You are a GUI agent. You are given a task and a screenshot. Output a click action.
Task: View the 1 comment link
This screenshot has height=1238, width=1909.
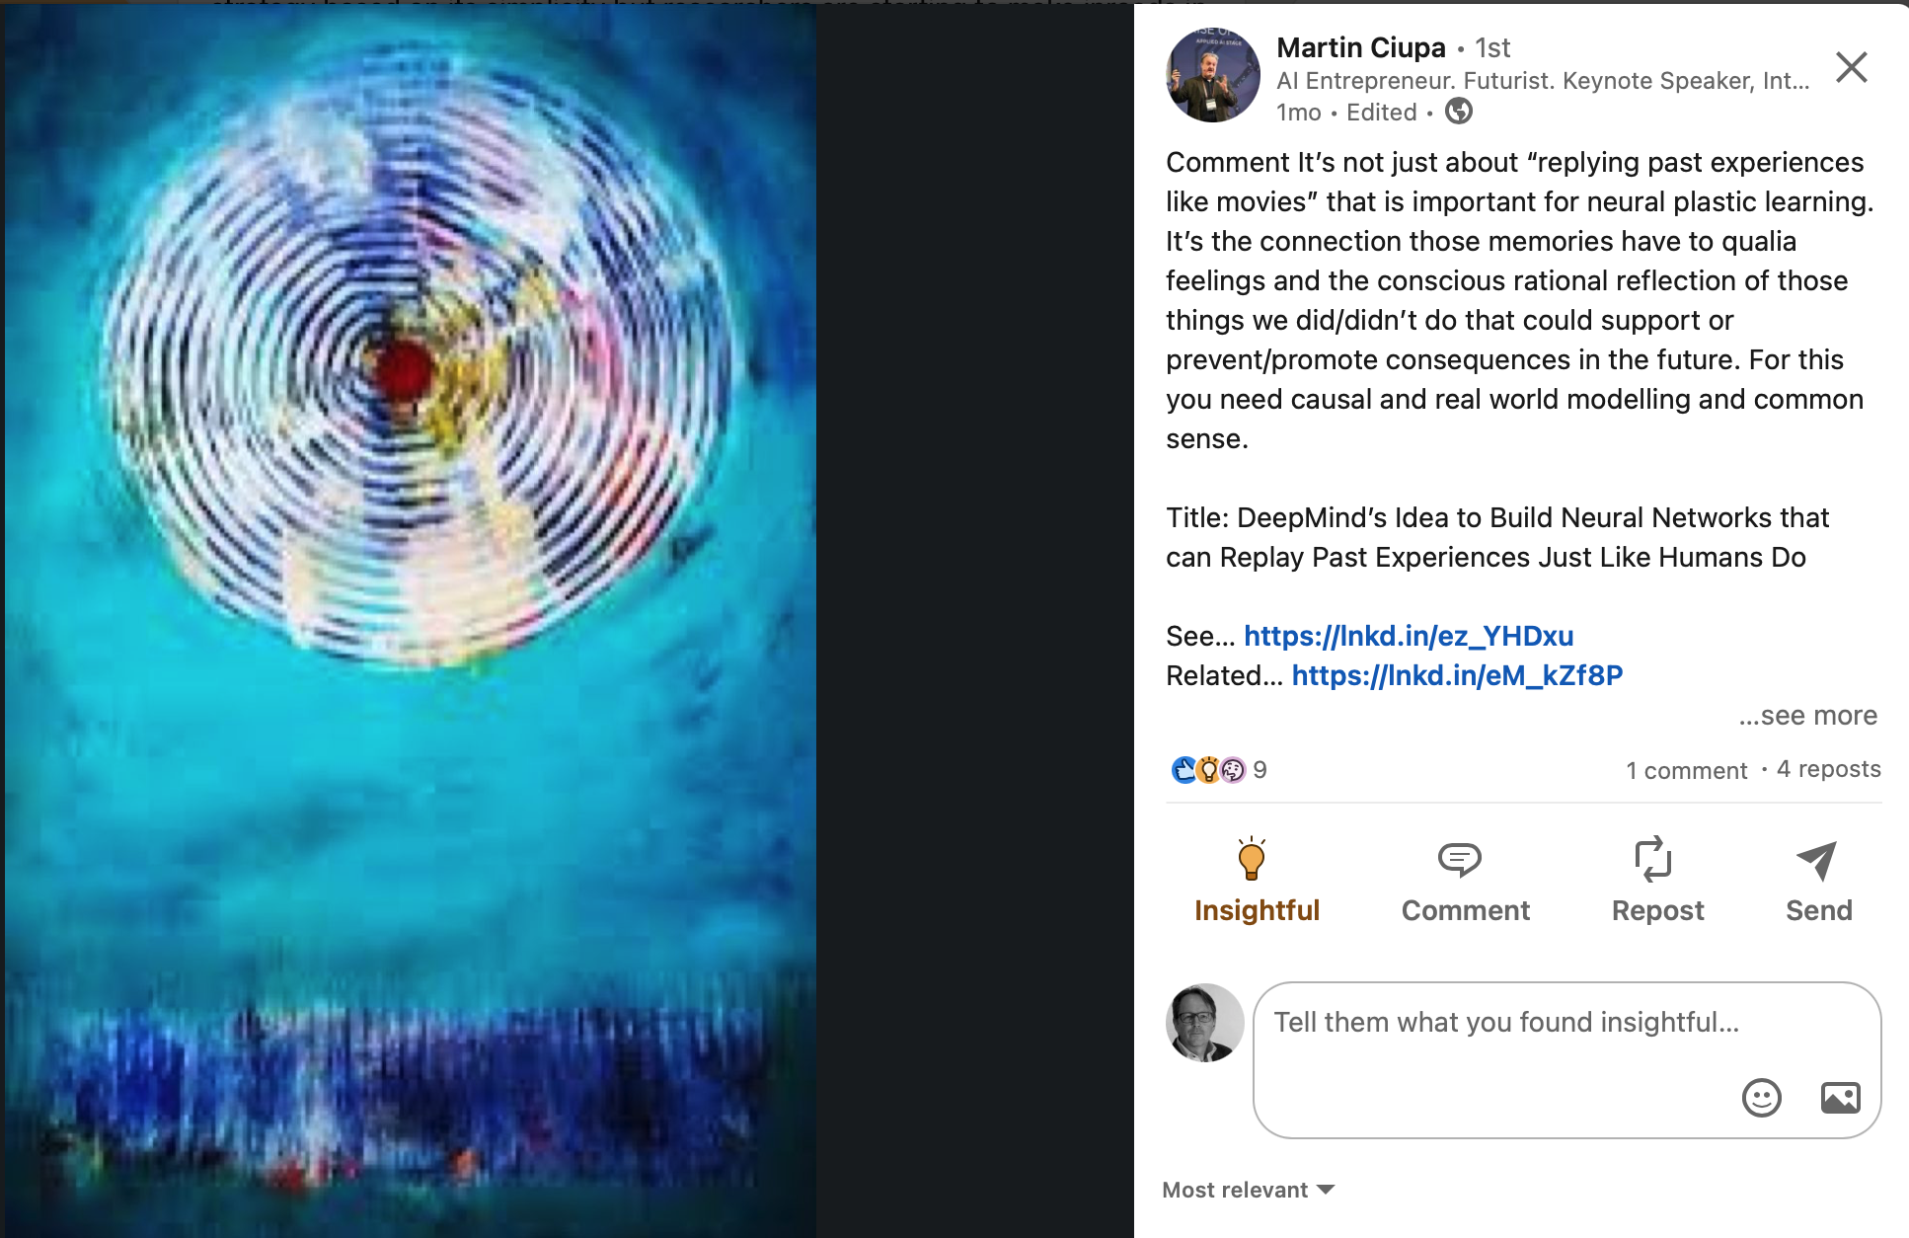pyautogui.click(x=1686, y=770)
